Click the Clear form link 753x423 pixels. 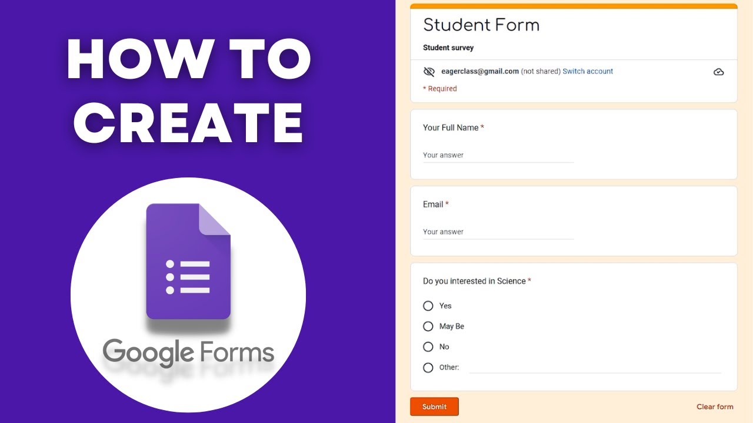tap(715, 407)
